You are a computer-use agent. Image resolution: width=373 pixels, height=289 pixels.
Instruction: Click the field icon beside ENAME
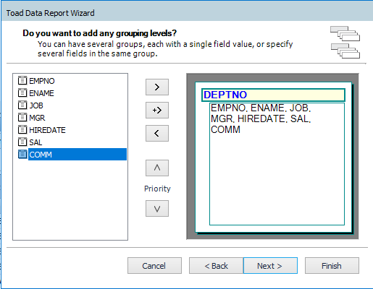(x=22, y=92)
